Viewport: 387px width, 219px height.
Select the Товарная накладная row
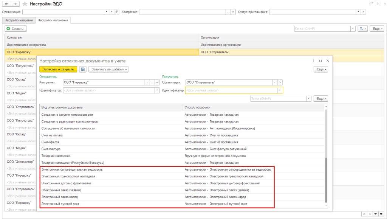[182, 156]
